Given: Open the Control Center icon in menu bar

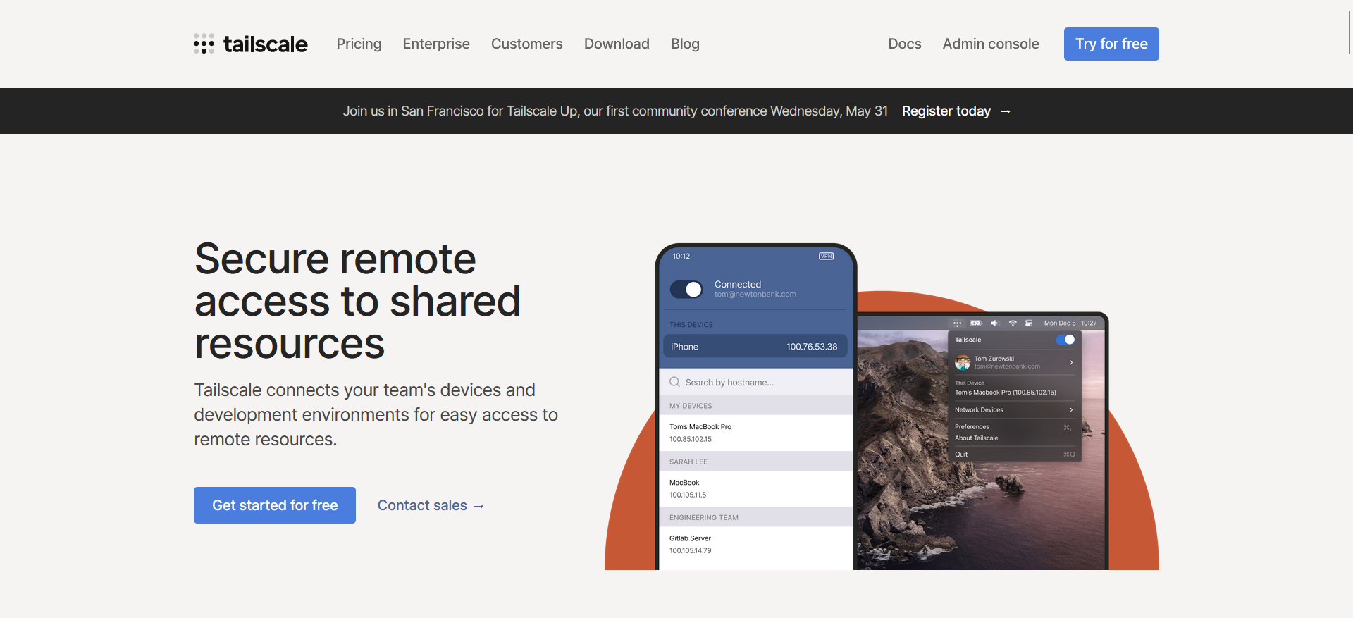Looking at the screenshot, I should (1029, 323).
